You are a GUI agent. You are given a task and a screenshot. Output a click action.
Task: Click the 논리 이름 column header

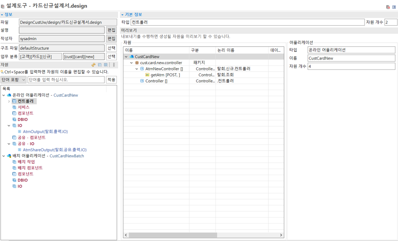242,50
